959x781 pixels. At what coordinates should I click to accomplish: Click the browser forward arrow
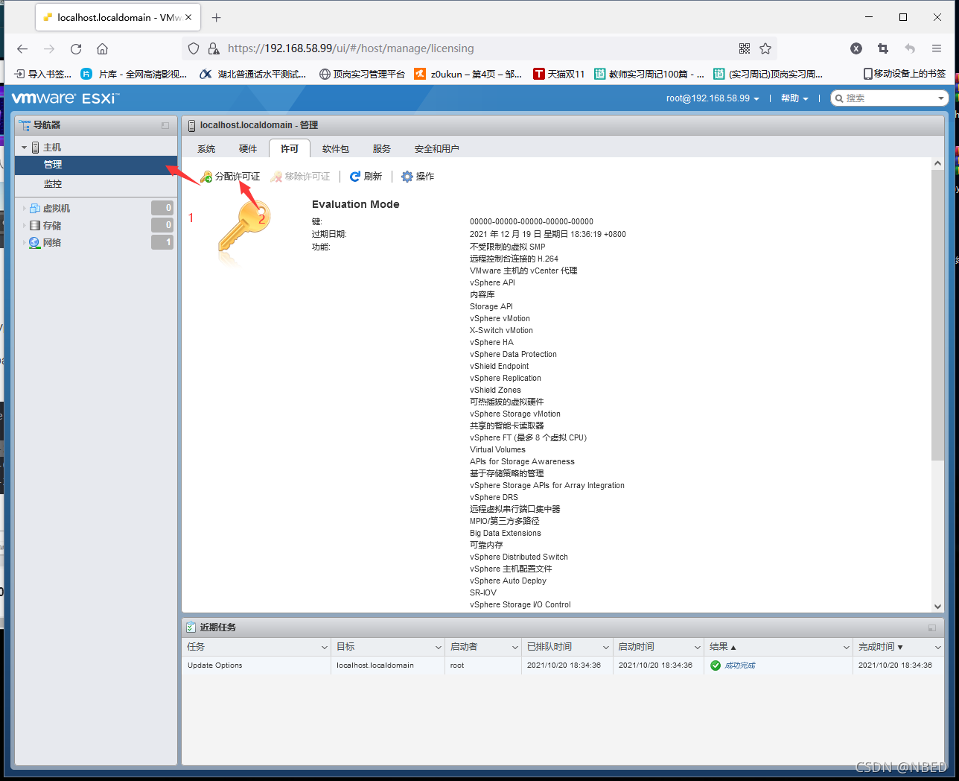(x=49, y=48)
